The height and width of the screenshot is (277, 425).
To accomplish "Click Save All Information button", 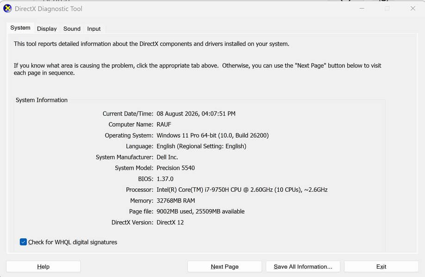I will [303, 266].
